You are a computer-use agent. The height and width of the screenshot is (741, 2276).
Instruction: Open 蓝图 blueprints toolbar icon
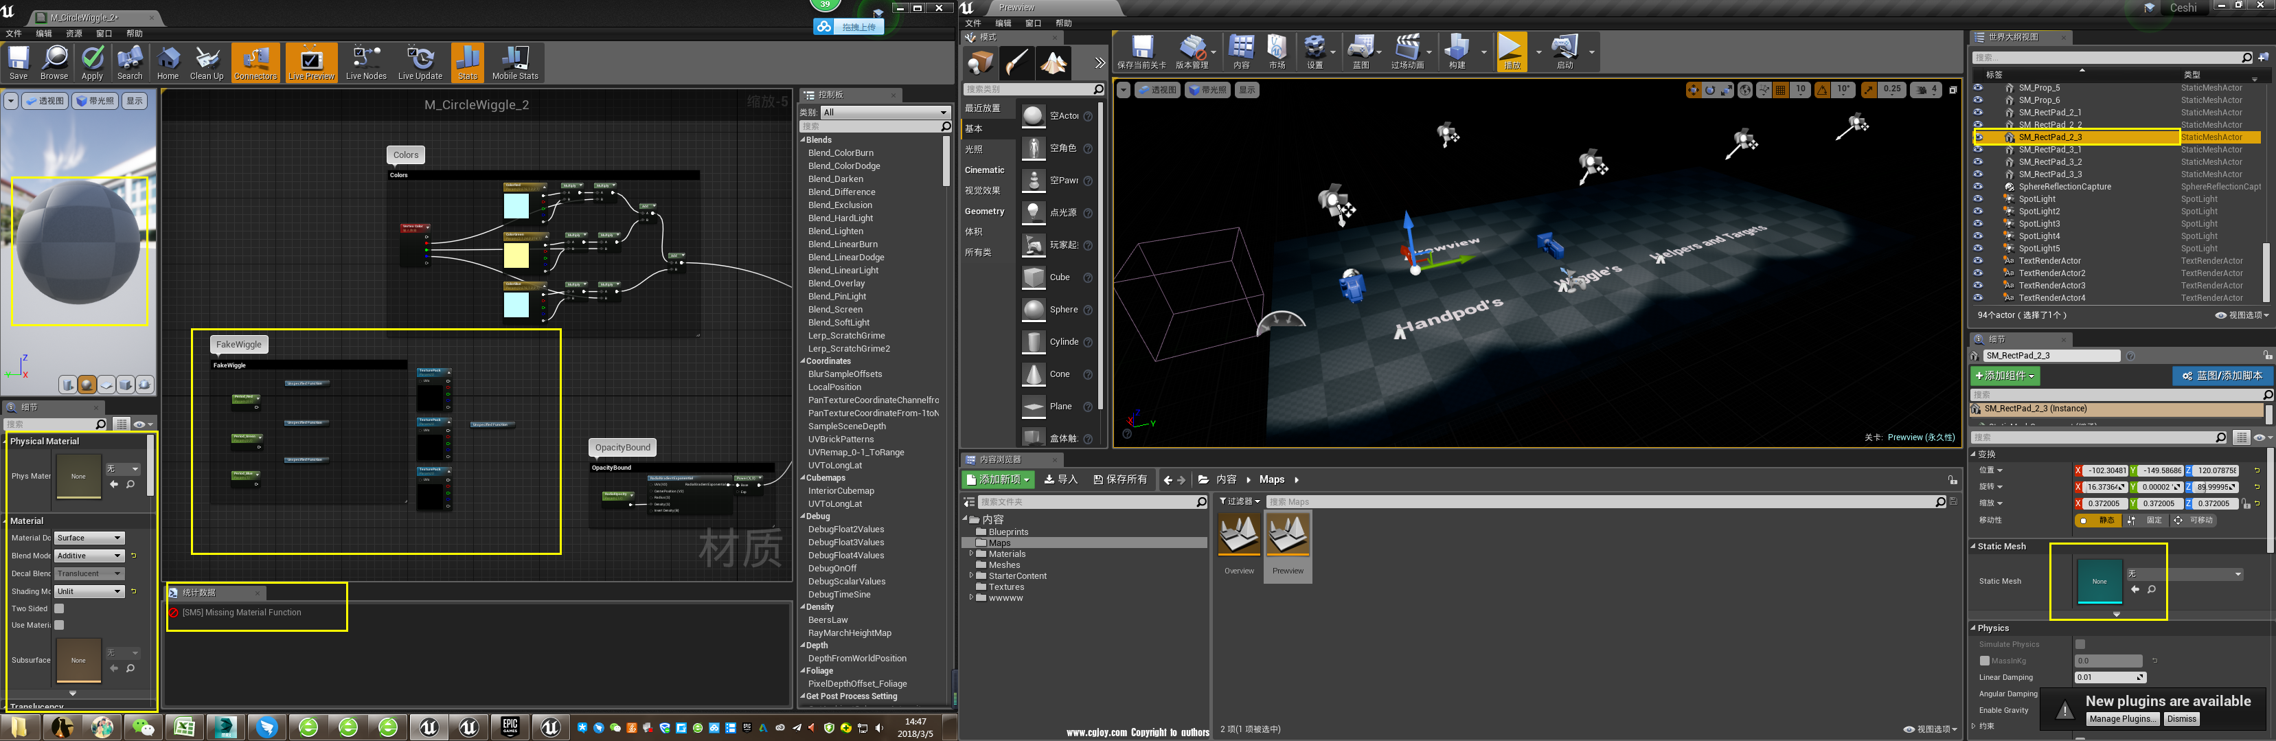pos(1361,52)
